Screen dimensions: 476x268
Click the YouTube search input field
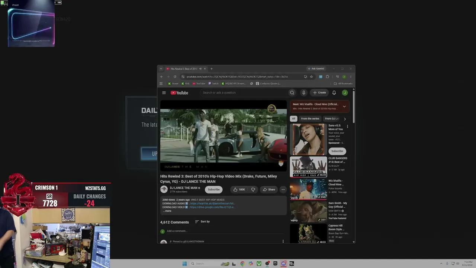[x=244, y=93]
